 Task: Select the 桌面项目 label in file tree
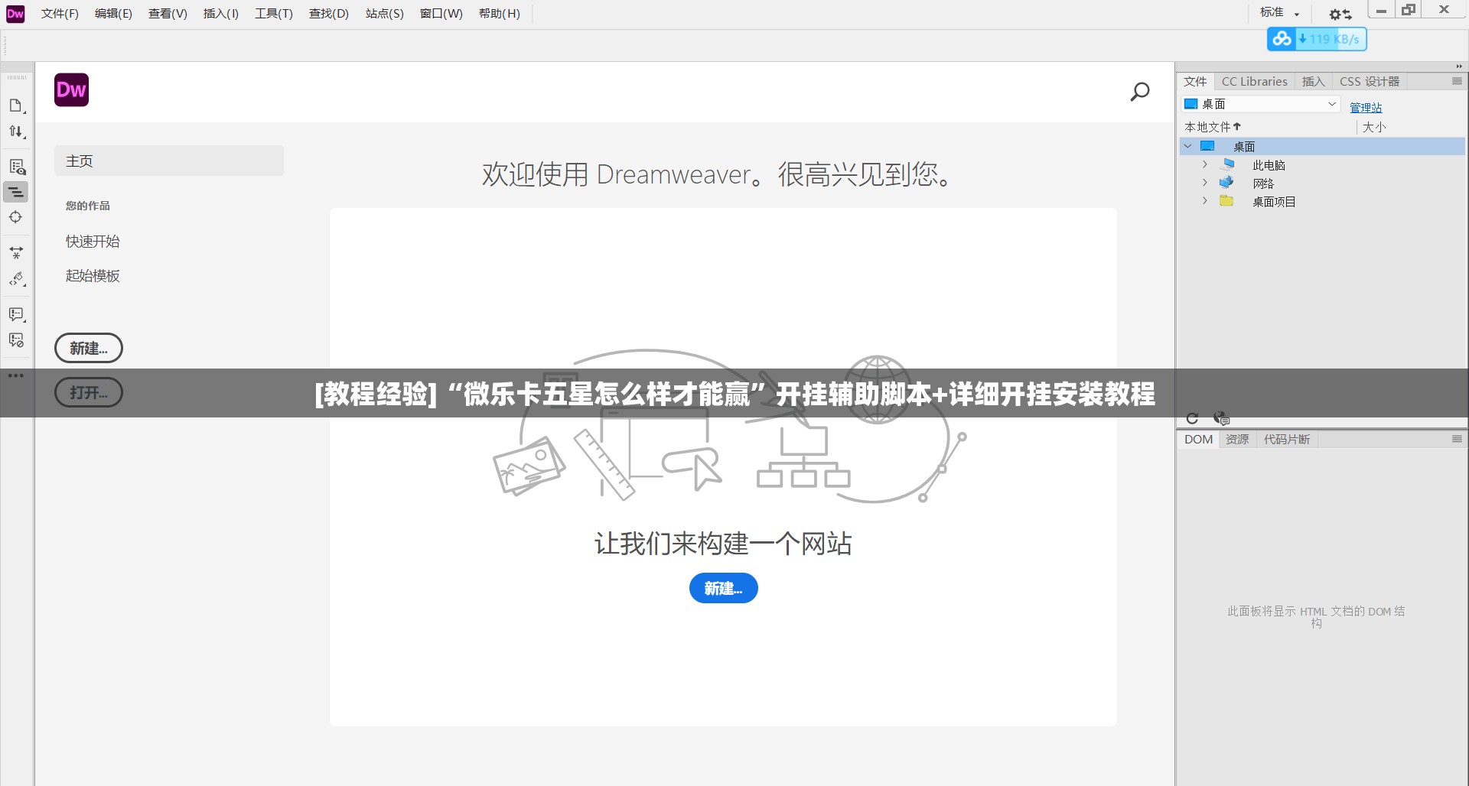(x=1274, y=201)
